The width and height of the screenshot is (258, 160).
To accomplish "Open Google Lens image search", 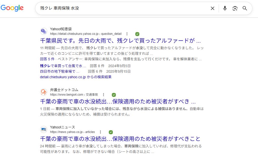I will click(x=235, y=8).
